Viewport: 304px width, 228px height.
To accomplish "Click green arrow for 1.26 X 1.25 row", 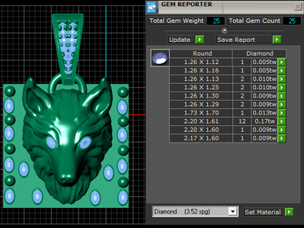I will 282,87.
